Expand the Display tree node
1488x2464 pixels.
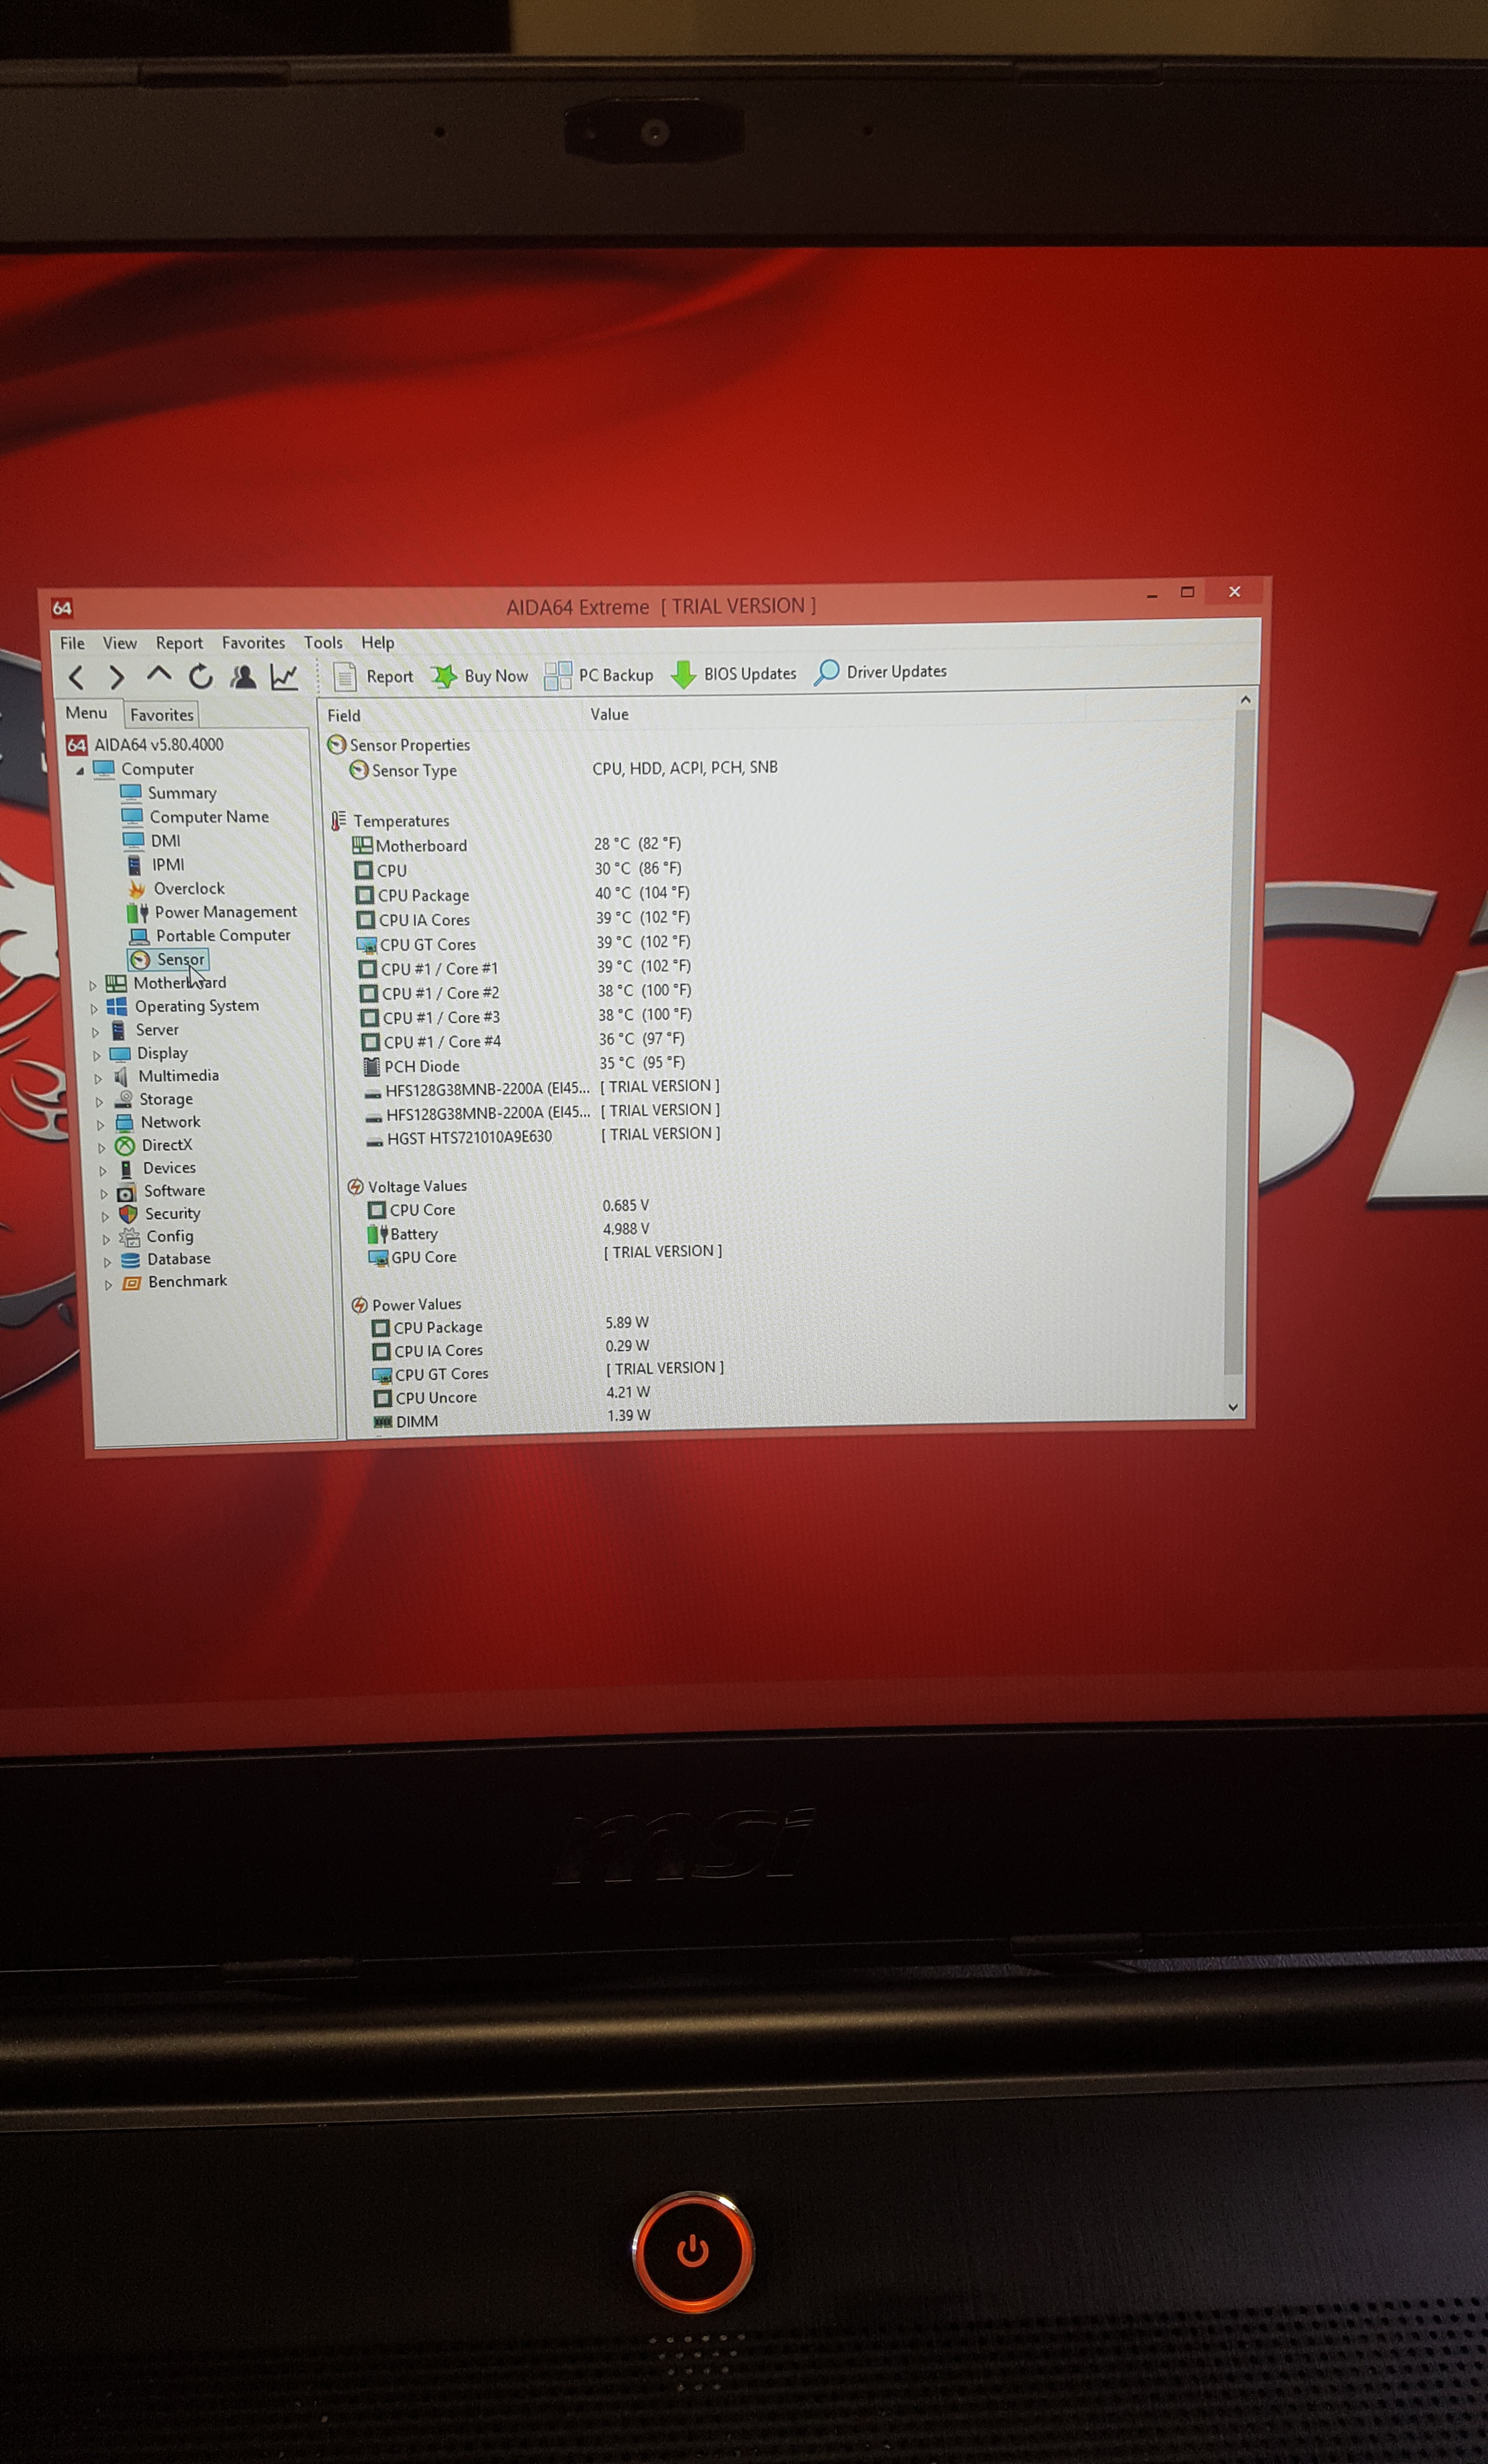tap(97, 1055)
